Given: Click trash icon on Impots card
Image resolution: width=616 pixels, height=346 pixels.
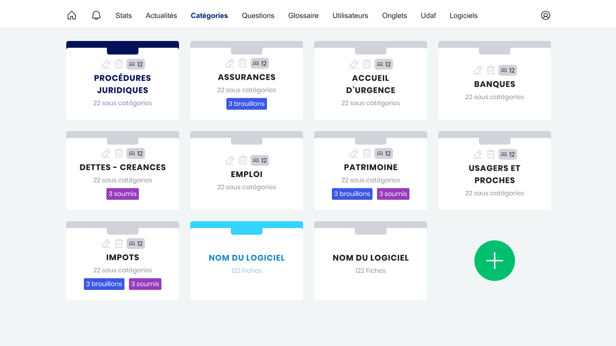Looking at the screenshot, I should [x=119, y=244].
